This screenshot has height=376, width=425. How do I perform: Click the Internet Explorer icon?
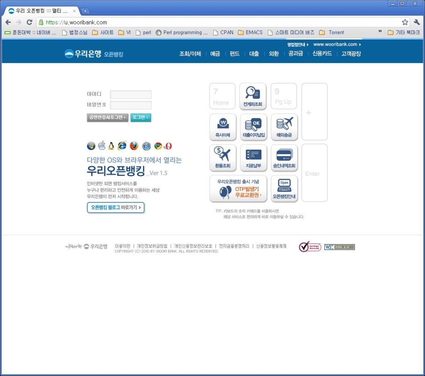click(x=122, y=146)
